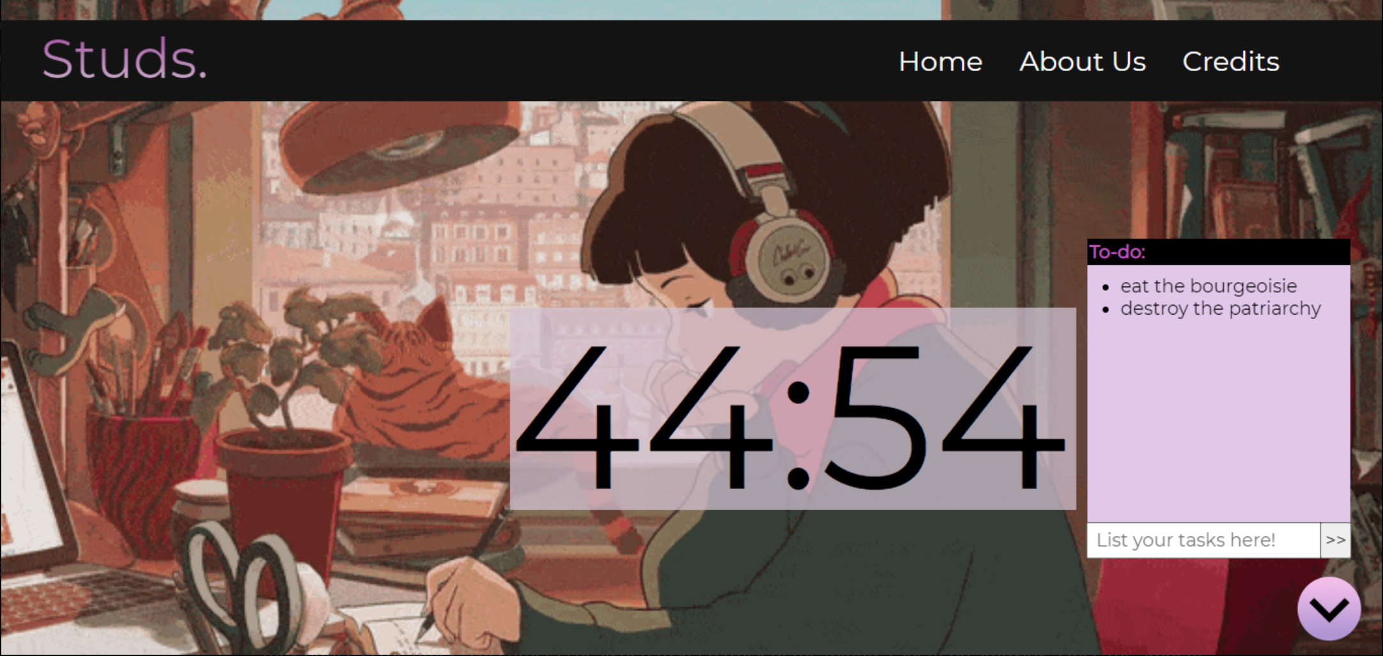Image resolution: width=1383 pixels, height=656 pixels.
Task: Click the round scroll-down chevron button
Action: coord(1329,609)
